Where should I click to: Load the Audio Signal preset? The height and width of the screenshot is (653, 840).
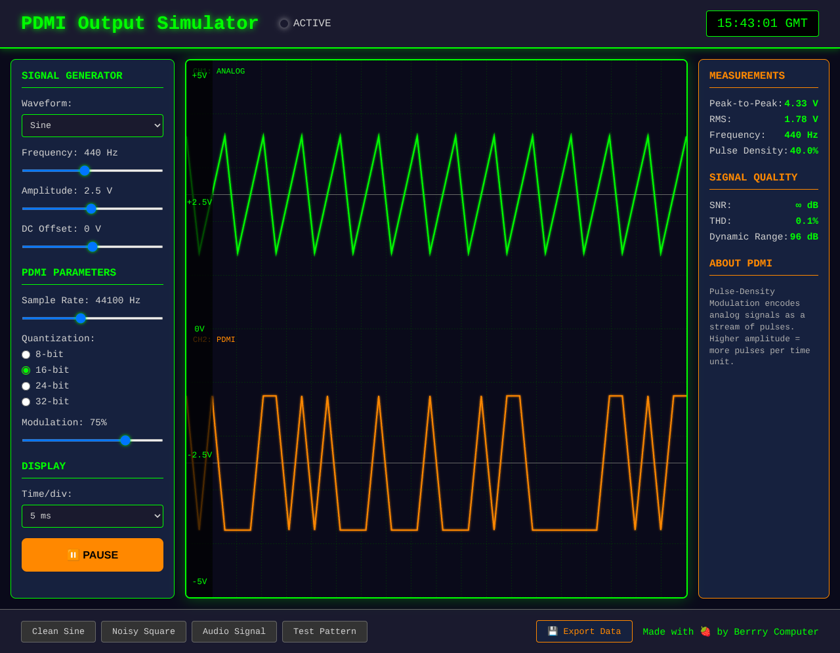[x=234, y=631]
